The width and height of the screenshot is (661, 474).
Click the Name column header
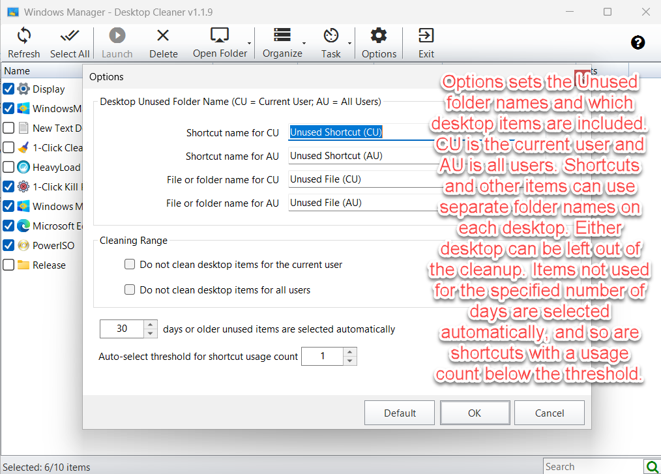[42, 71]
